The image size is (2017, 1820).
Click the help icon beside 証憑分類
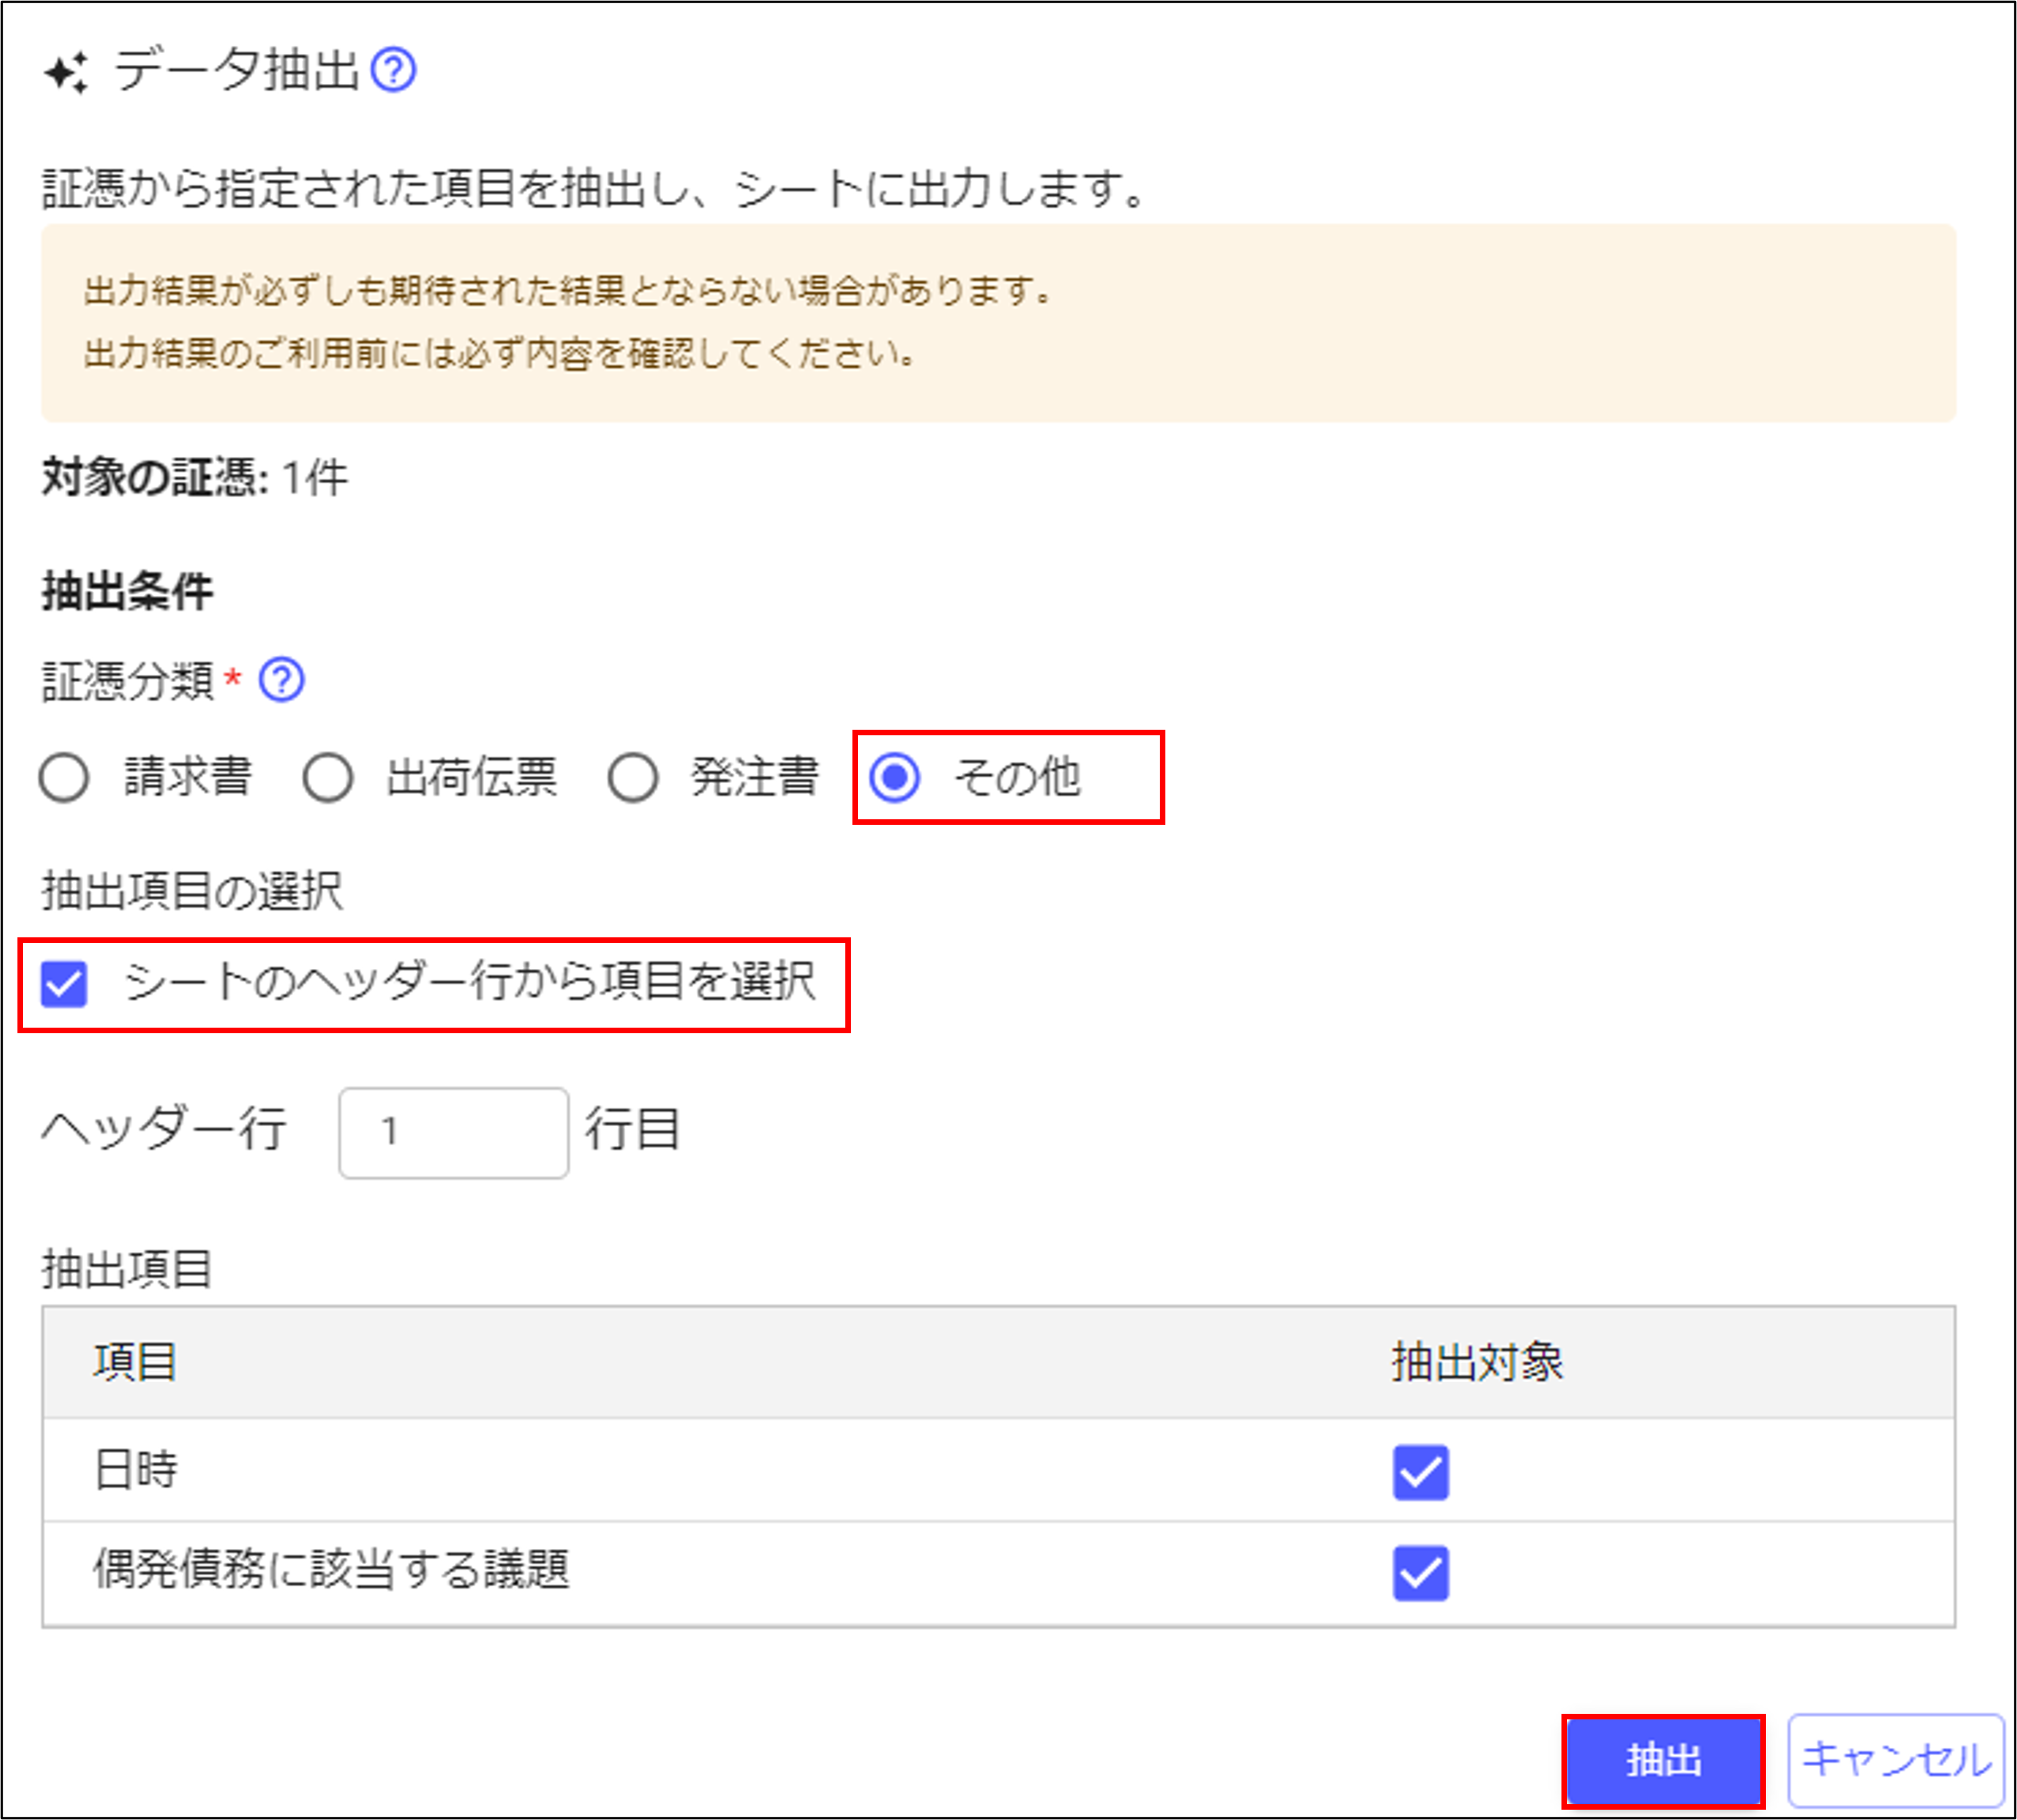click(x=281, y=681)
